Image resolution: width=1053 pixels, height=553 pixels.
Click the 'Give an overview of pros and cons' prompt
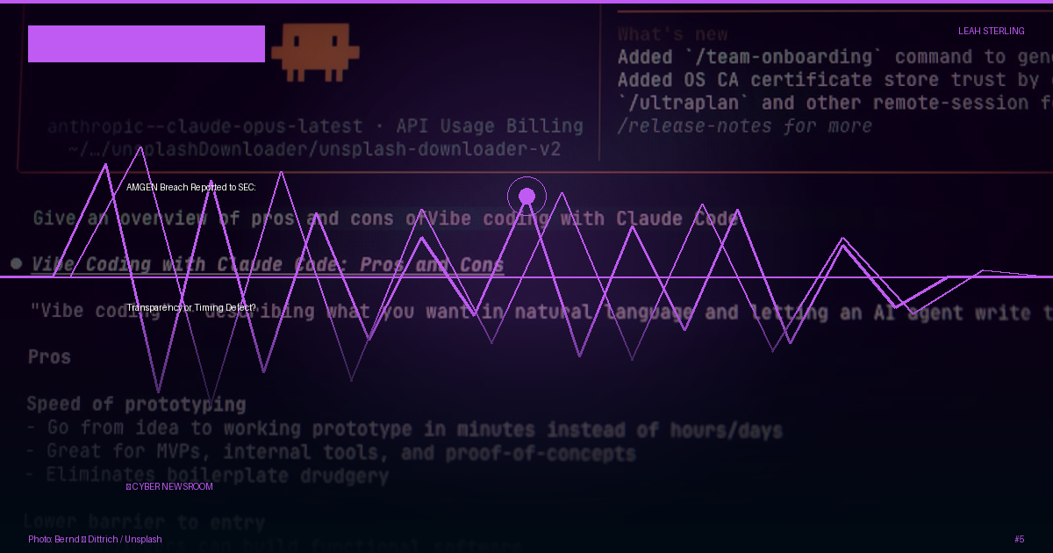pyautogui.click(x=385, y=219)
